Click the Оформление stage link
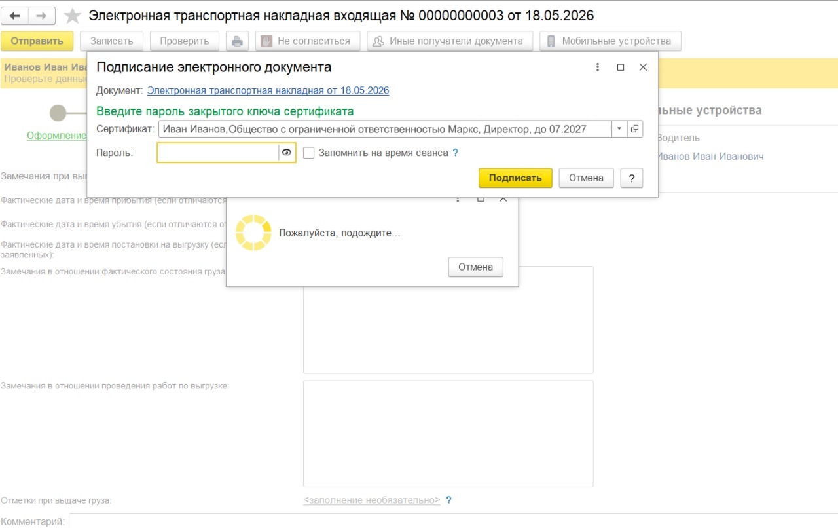 (57, 136)
